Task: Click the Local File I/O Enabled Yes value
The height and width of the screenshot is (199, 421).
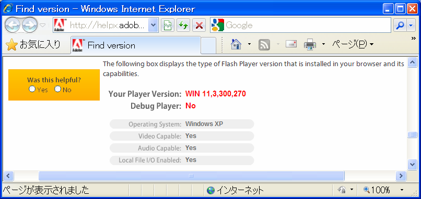Action: [x=191, y=160]
